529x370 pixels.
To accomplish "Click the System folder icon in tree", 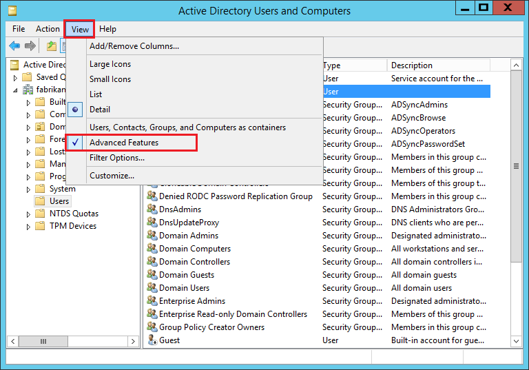I will [x=40, y=188].
